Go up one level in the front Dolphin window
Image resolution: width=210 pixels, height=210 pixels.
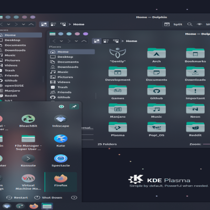click(84, 41)
